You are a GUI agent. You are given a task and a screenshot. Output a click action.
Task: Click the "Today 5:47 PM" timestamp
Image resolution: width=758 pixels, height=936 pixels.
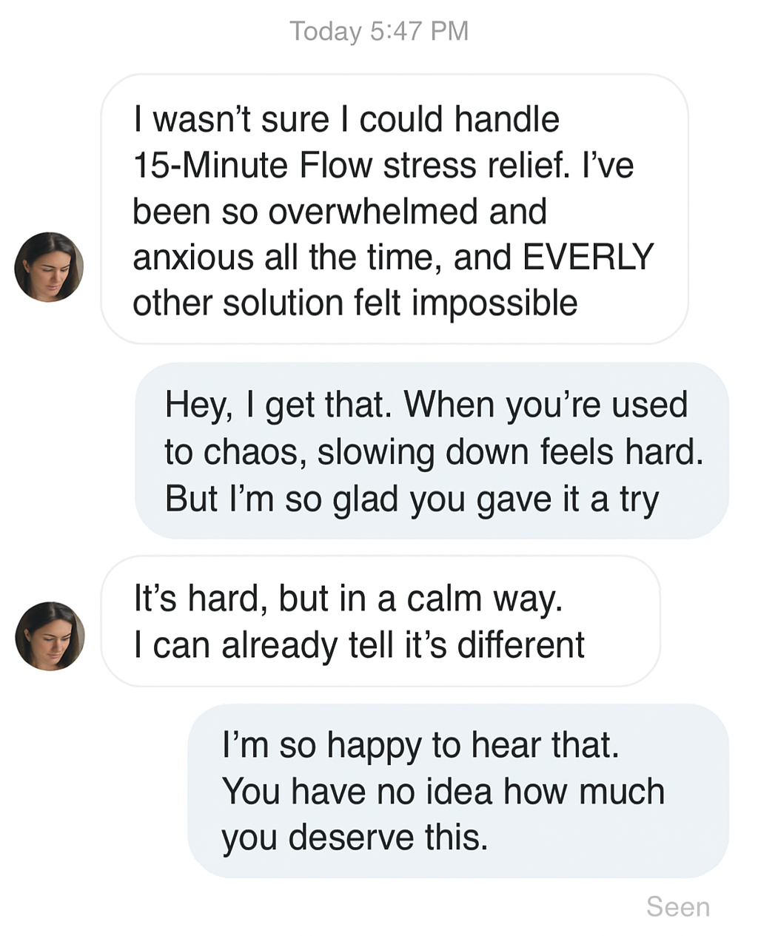coord(379,31)
